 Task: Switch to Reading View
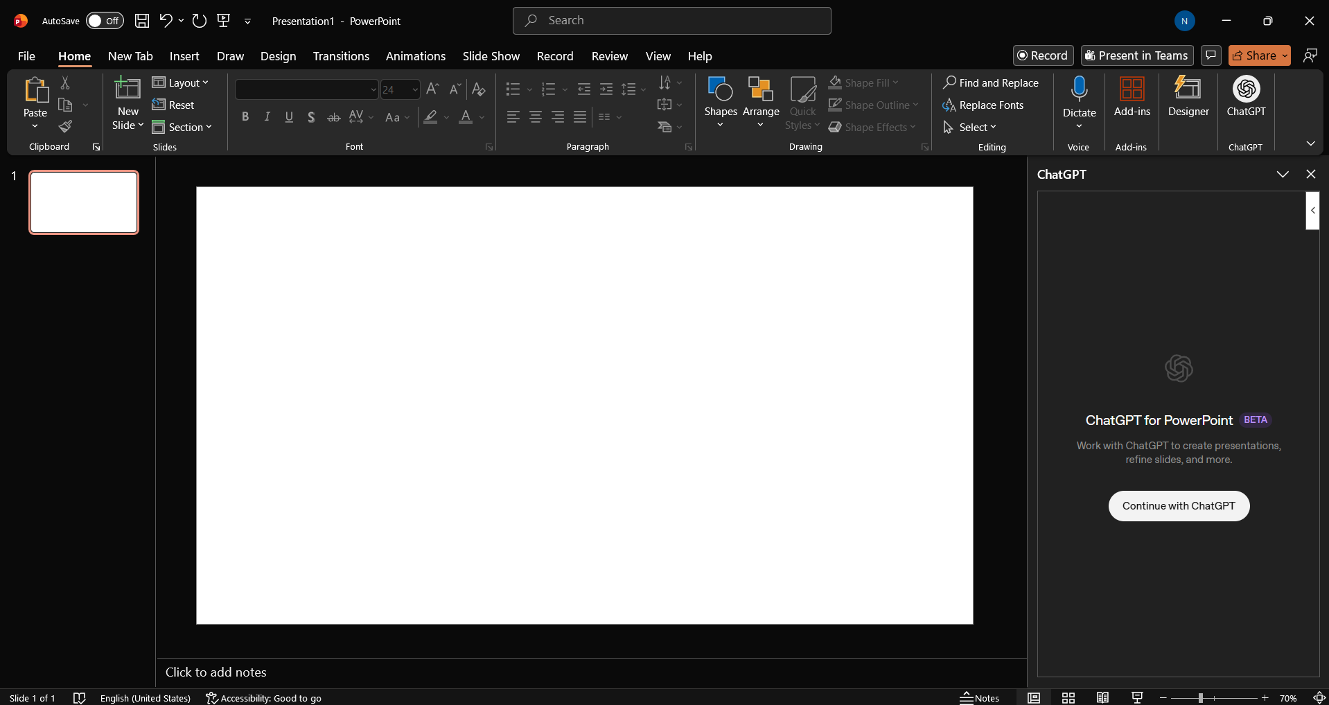(x=1102, y=697)
